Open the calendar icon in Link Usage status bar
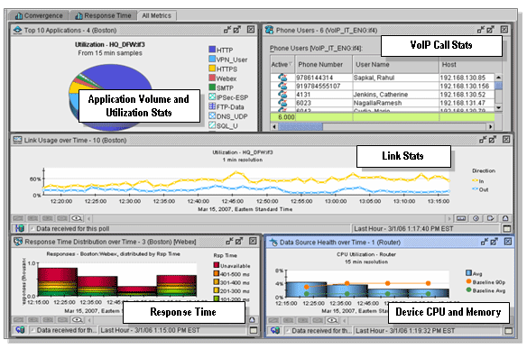The height and width of the screenshot is (349, 527). point(507,229)
